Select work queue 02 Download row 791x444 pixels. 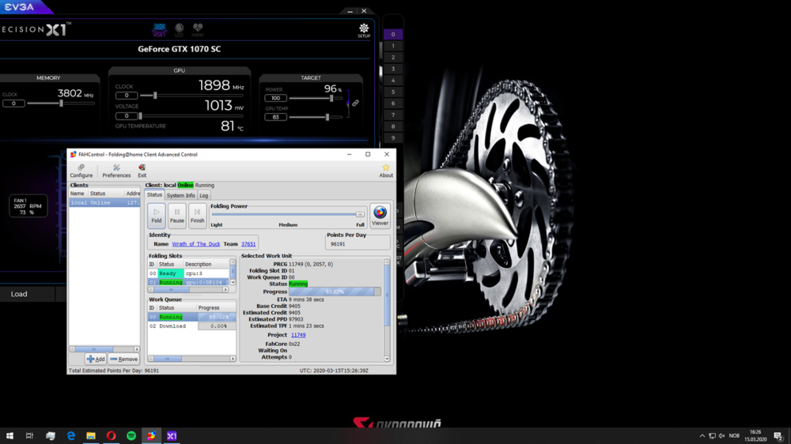point(191,326)
